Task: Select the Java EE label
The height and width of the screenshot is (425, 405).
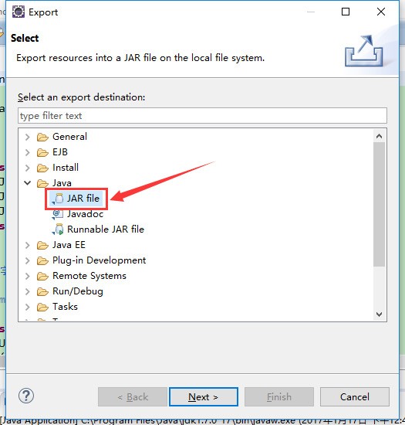Action: (69, 245)
